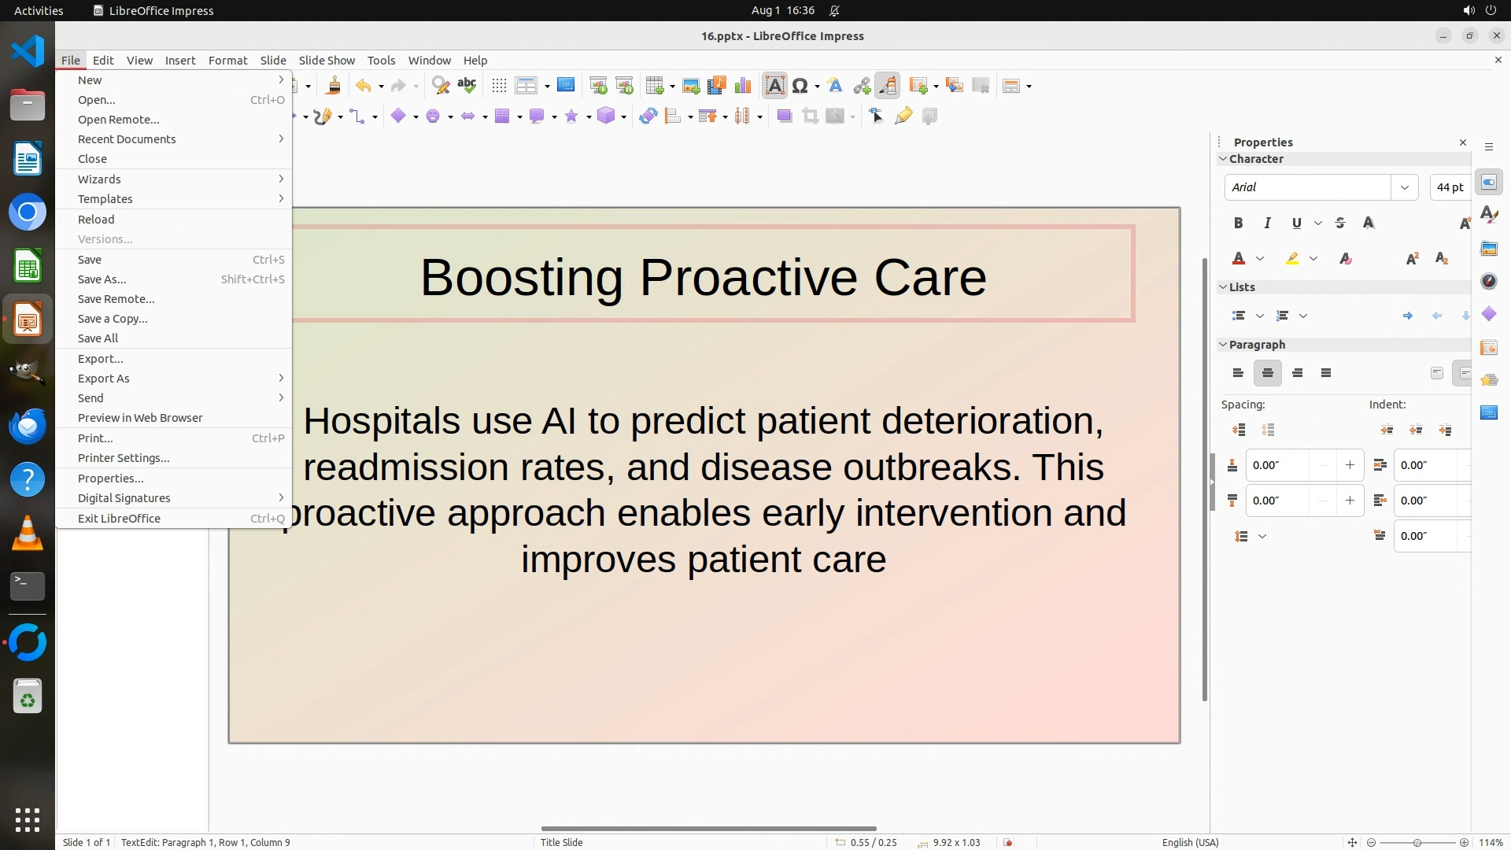
Task: Click Exit LibreOffice
Action: click(119, 519)
